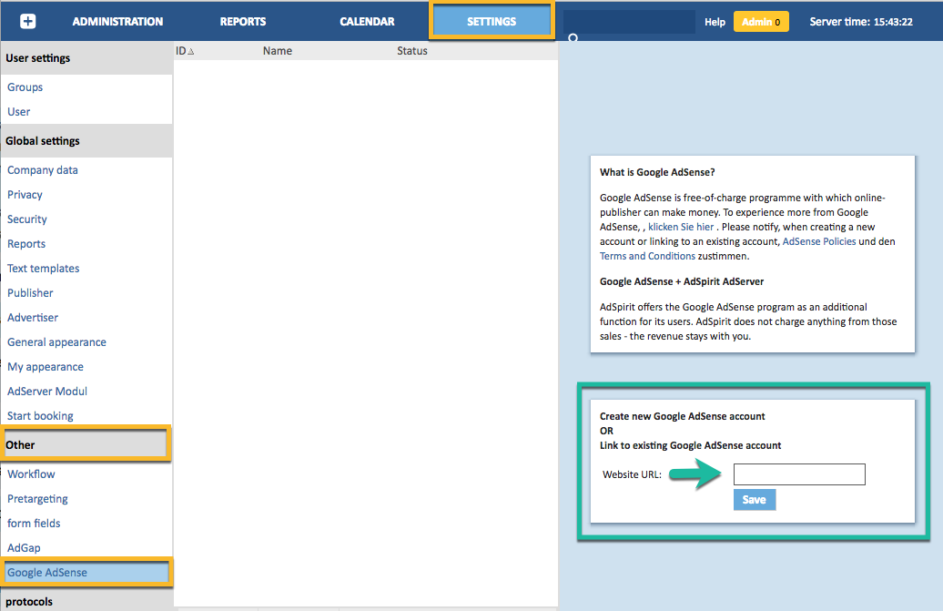Open the Terms and Conditions link
The image size is (943, 611).
pyautogui.click(x=647, y=256)
